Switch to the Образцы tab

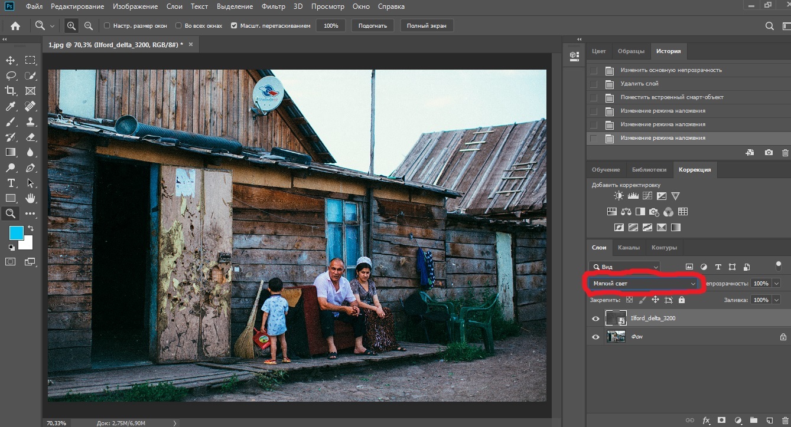[x=631, y=51]
